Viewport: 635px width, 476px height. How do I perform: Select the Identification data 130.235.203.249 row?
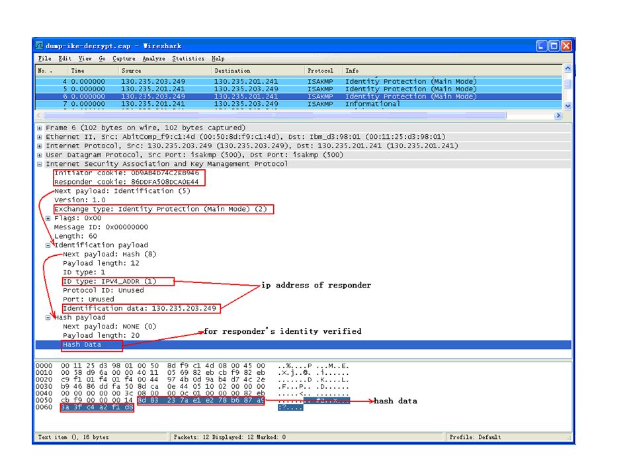coord(140,309)
